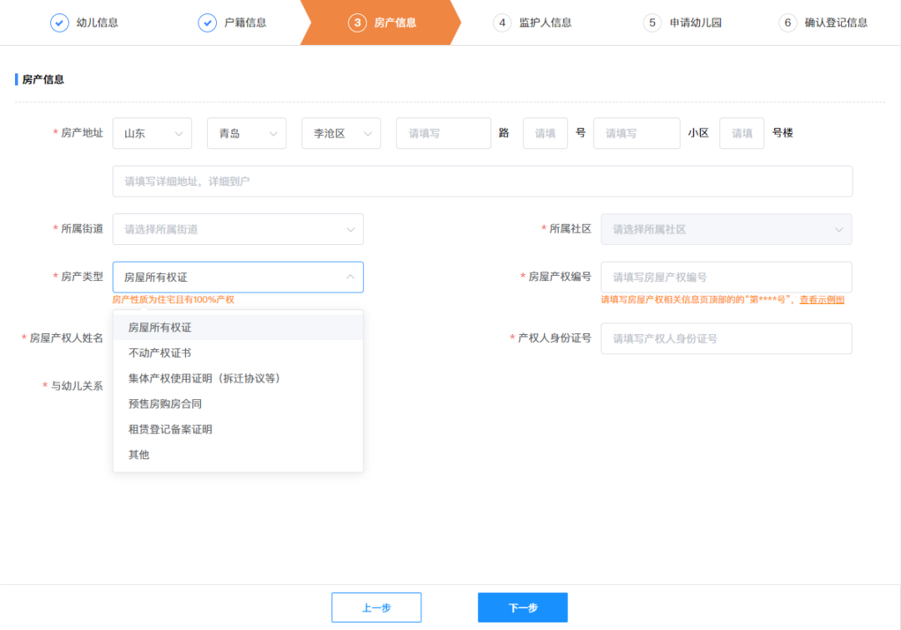Select 不动产权证书 from the list
901x630 pixels.
tap(160, 353)
